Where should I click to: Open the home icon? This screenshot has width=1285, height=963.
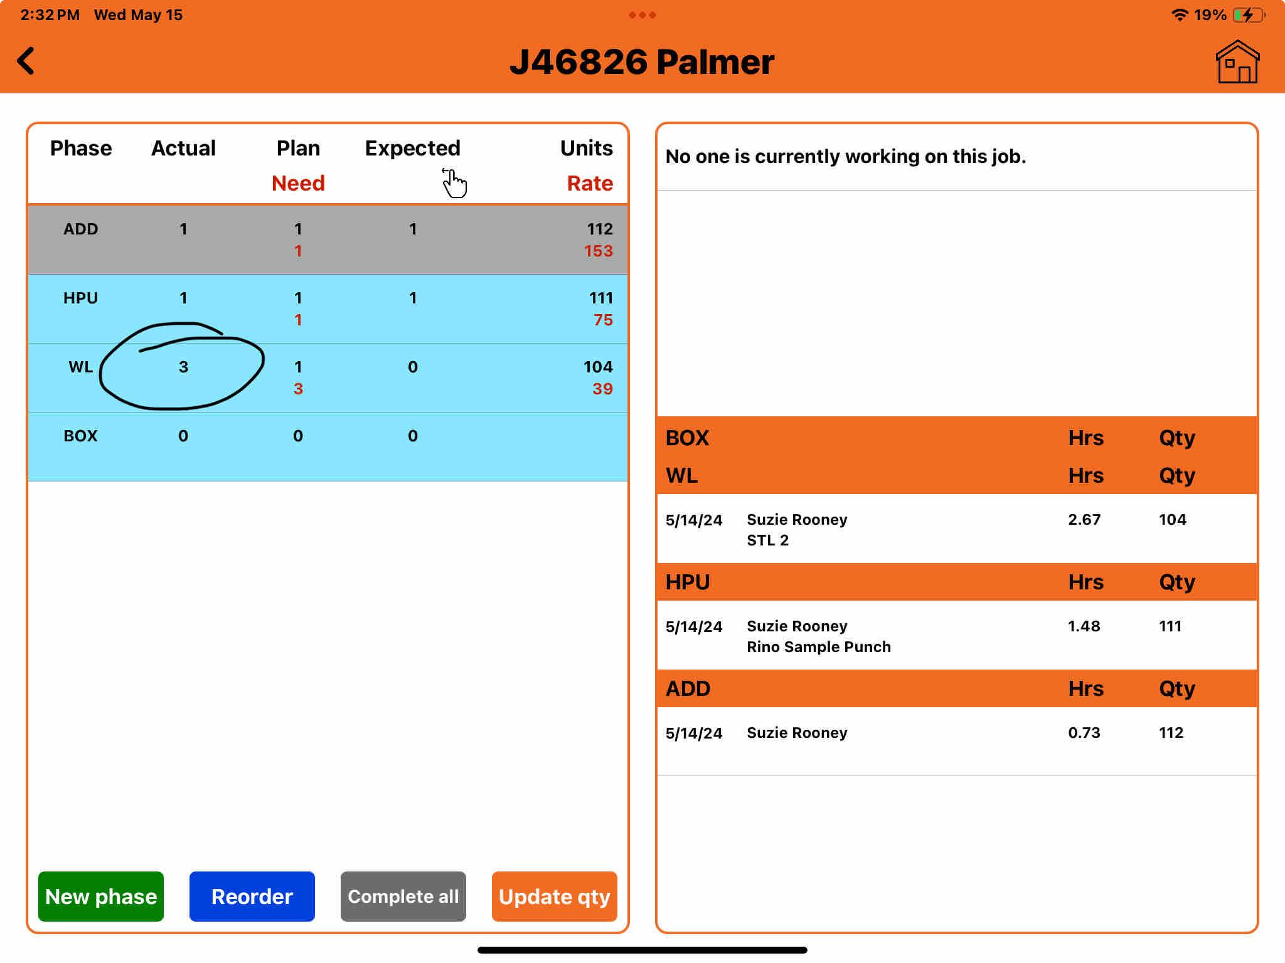[1237, 62]
